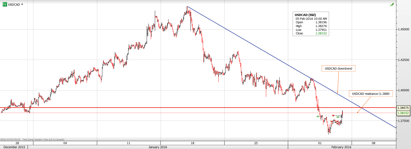Screen dimensions: 411x149
Task: Click the green arrow icon in top-right corner
Action: click(392, 5)
